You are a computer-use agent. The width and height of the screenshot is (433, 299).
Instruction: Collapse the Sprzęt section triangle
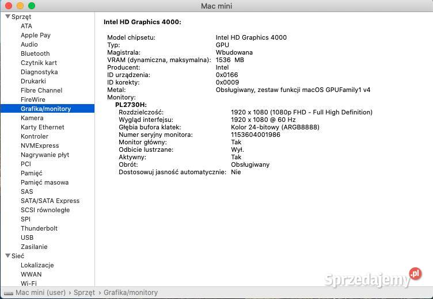coord(7,17)
